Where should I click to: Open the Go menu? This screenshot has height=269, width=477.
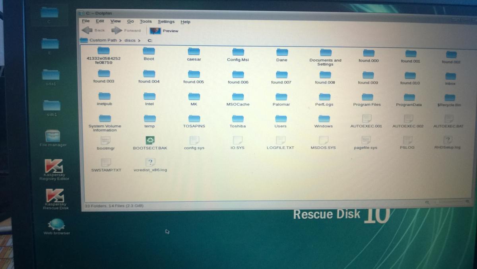(130, 21)
